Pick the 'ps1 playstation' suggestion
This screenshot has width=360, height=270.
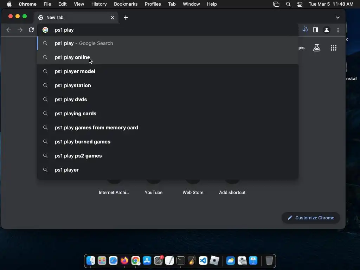tap(168, 85)
